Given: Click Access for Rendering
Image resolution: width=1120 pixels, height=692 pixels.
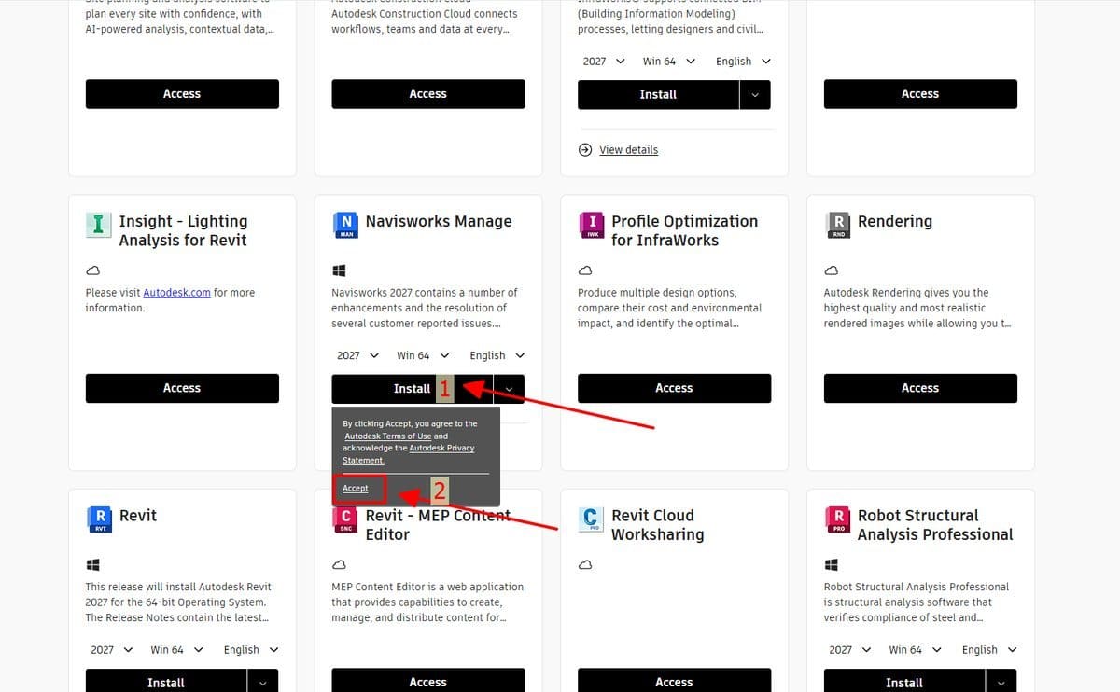Looking at the screenshot, I should 920,388.
